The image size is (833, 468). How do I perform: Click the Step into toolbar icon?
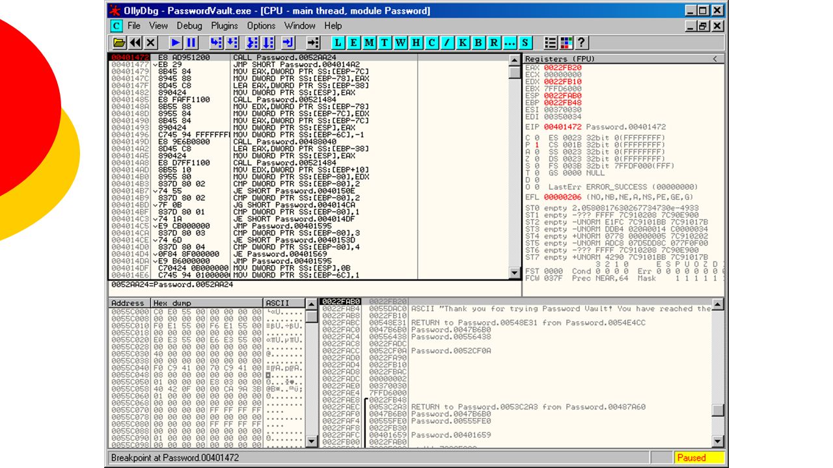point(216,43)
